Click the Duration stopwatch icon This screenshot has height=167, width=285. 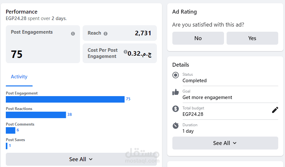(176, 126)
